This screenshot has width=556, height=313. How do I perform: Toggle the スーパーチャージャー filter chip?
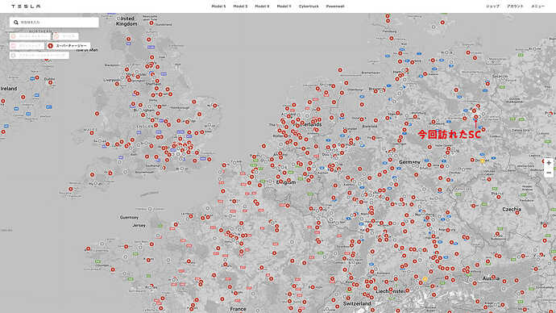[68, 46]
